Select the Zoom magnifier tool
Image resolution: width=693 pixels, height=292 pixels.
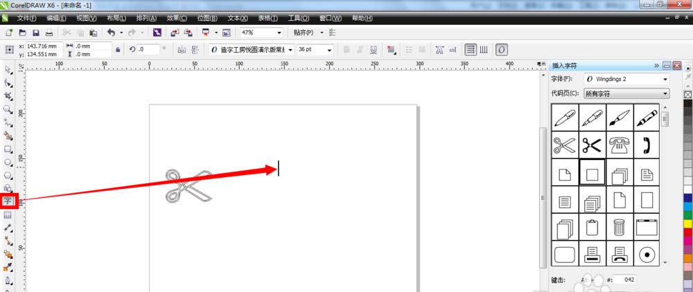[x=8, y=109]
